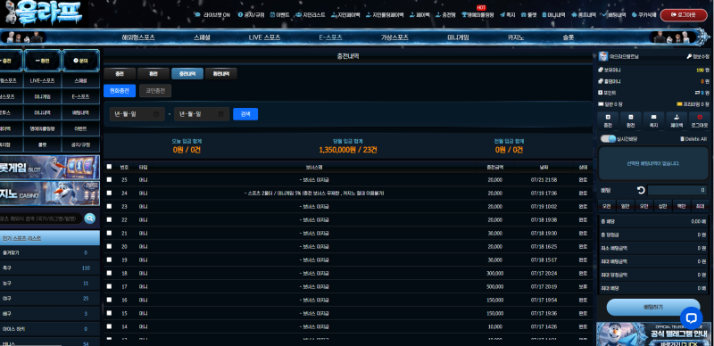714x346 pixels.
Task: Toggle the 실시간배당 switch
Action: pos(608,139)
